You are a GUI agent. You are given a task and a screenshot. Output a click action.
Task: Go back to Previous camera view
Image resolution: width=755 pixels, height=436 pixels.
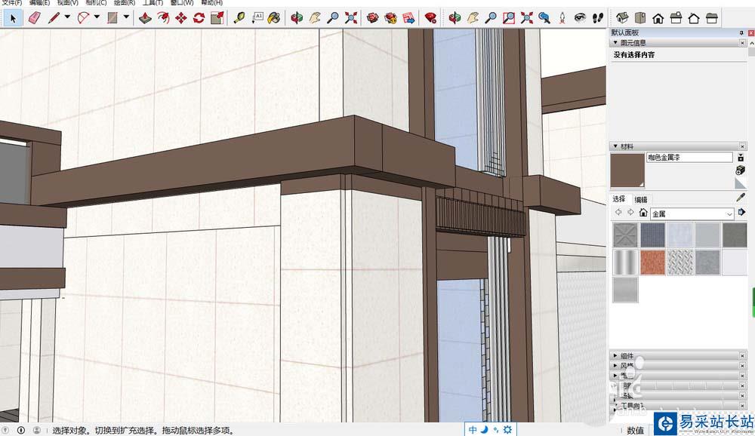coord(544,18)
